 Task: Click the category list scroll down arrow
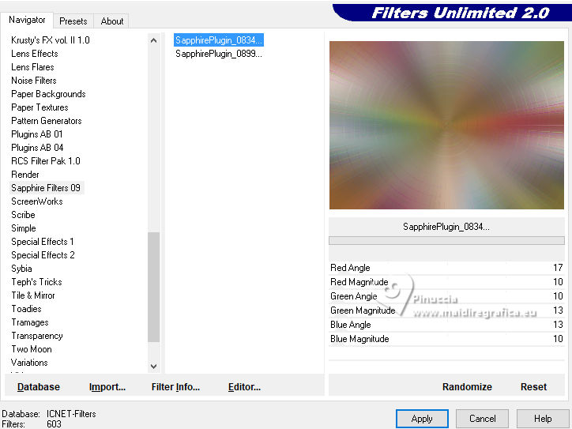[153, 367]
